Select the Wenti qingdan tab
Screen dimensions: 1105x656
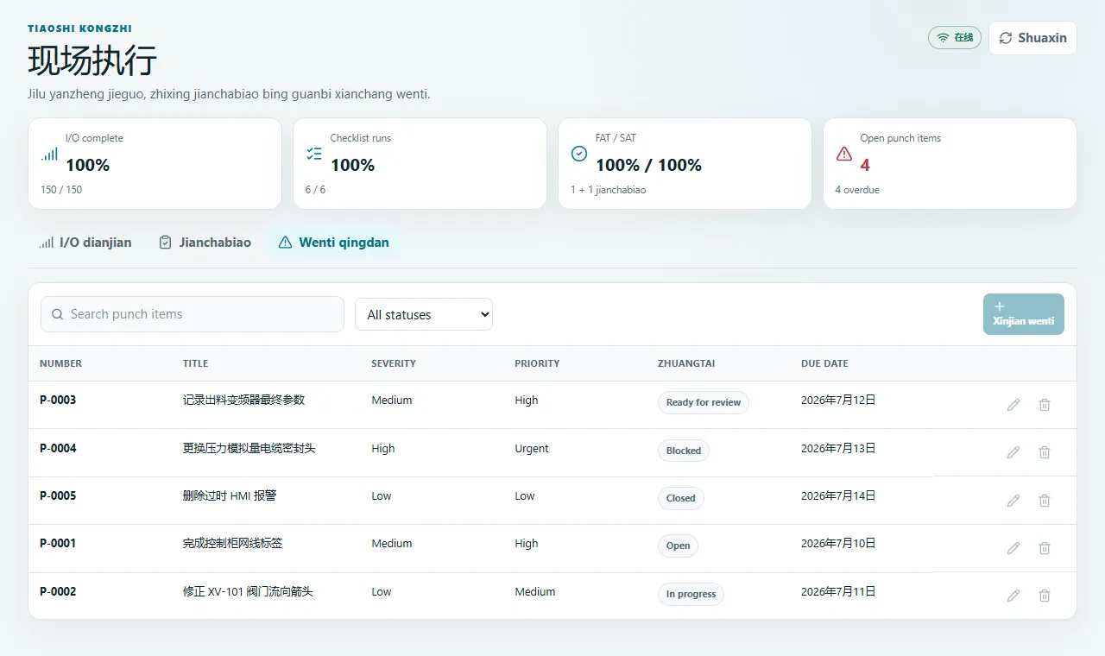333,243
